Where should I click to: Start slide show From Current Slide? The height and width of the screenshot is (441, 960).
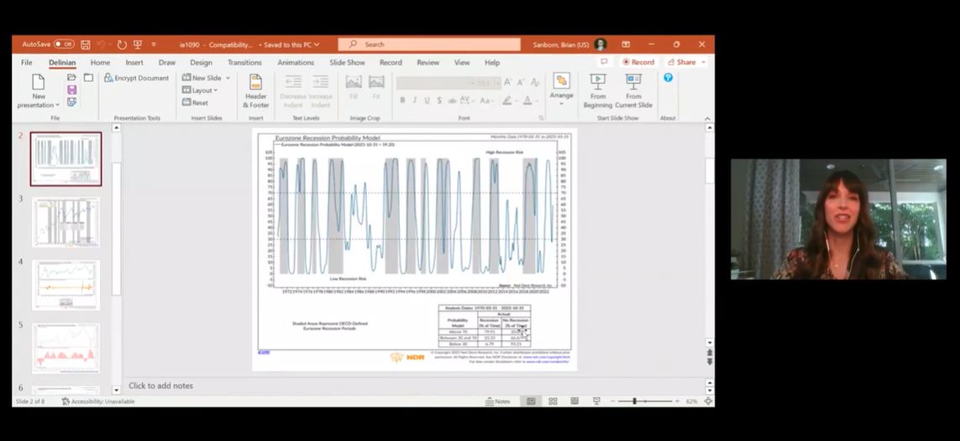(633, 91)
